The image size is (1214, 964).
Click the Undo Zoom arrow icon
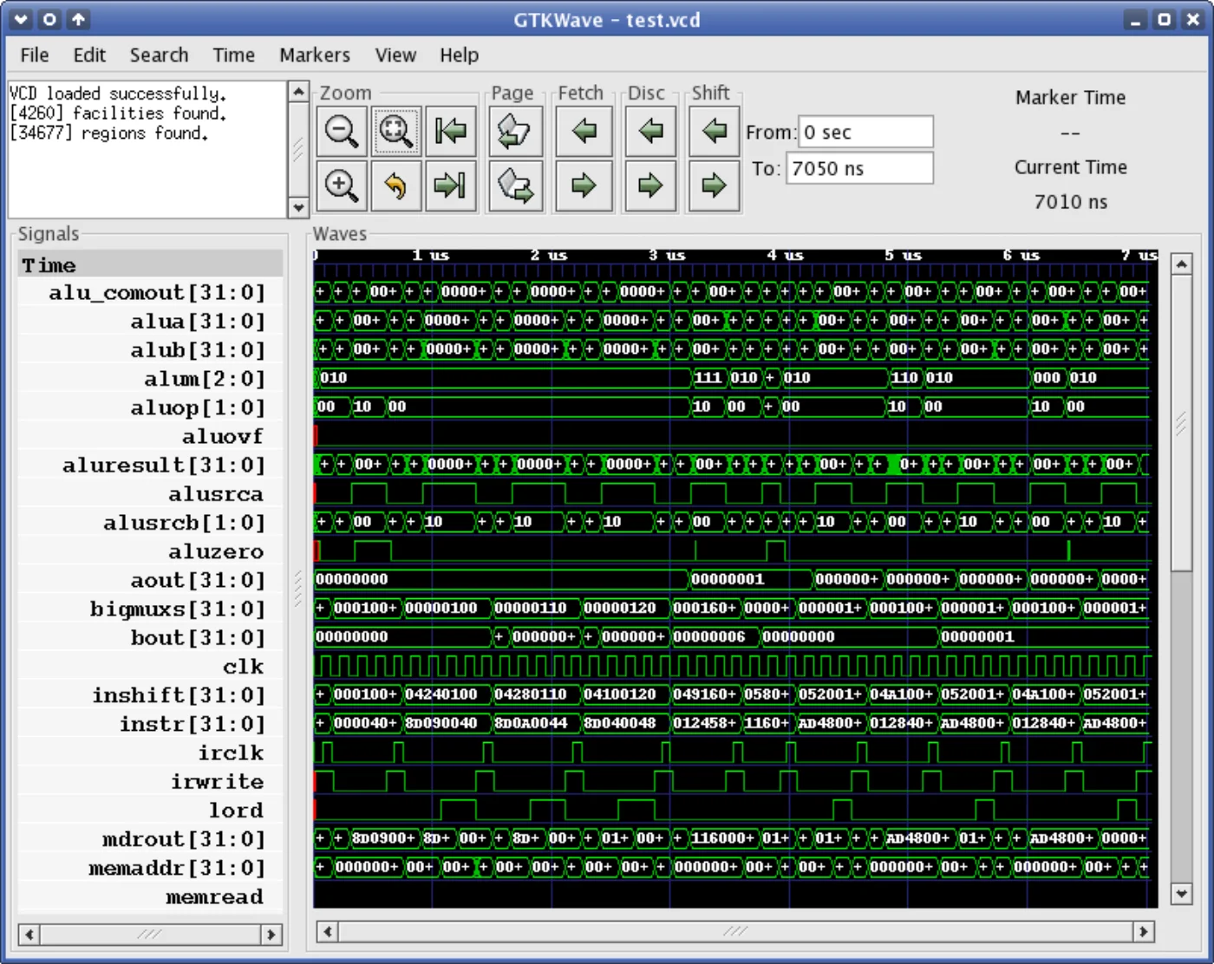(x=396, y=186)
